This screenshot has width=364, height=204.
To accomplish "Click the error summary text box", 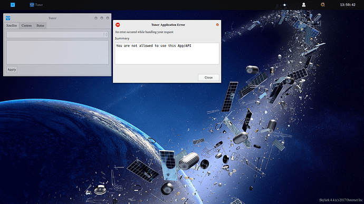I will tap(167, 53).
